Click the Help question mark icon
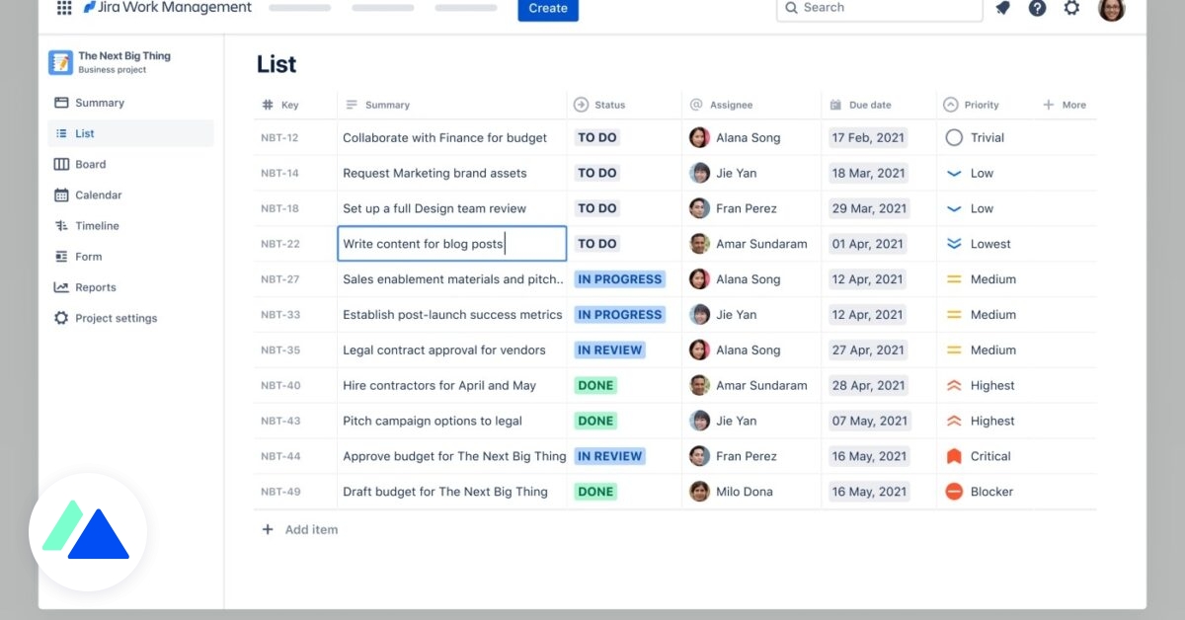1185x620 pixels. (1037, 8)
